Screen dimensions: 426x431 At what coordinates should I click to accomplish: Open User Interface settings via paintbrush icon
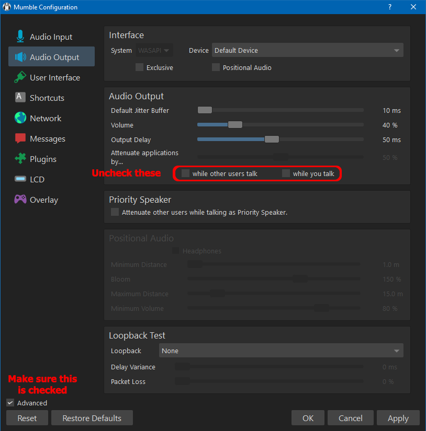[20, 77]
